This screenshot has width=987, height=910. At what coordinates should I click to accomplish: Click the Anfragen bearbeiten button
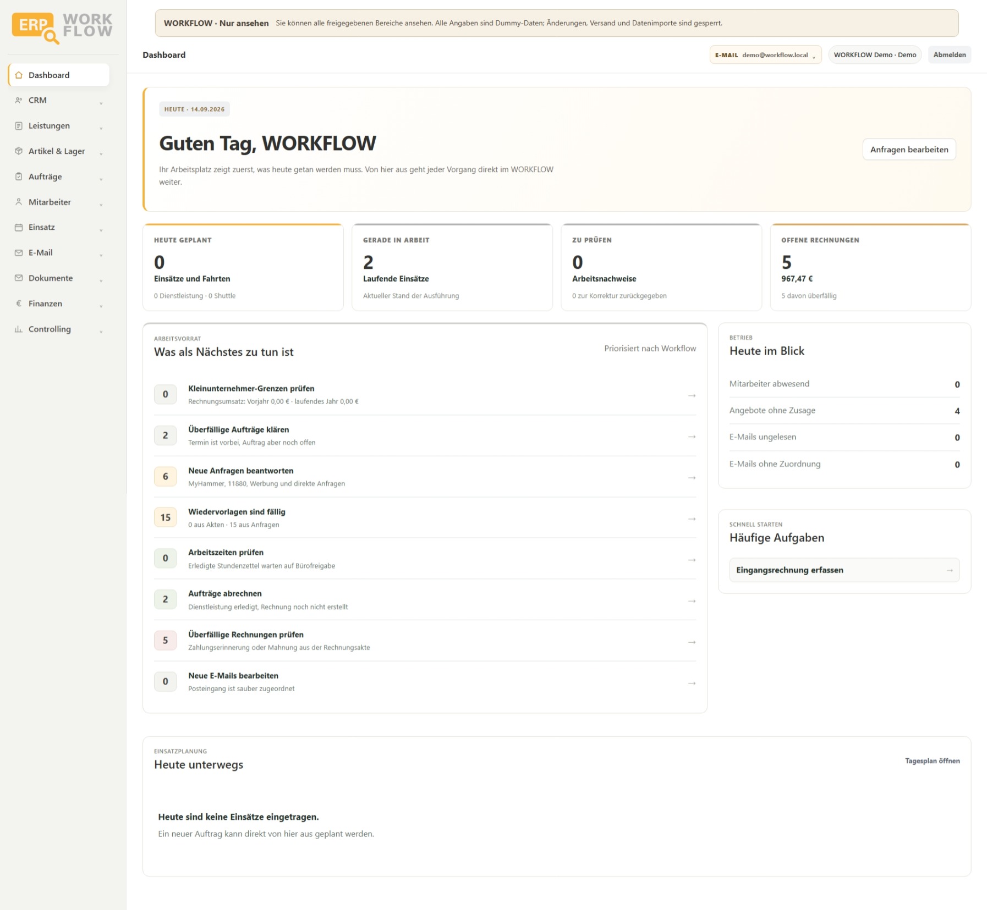coord(909,150)
